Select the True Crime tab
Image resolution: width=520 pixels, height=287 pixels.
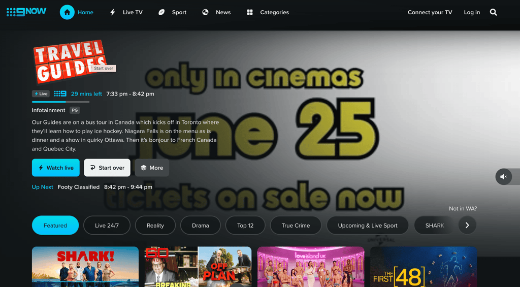(x=296, y=226)
